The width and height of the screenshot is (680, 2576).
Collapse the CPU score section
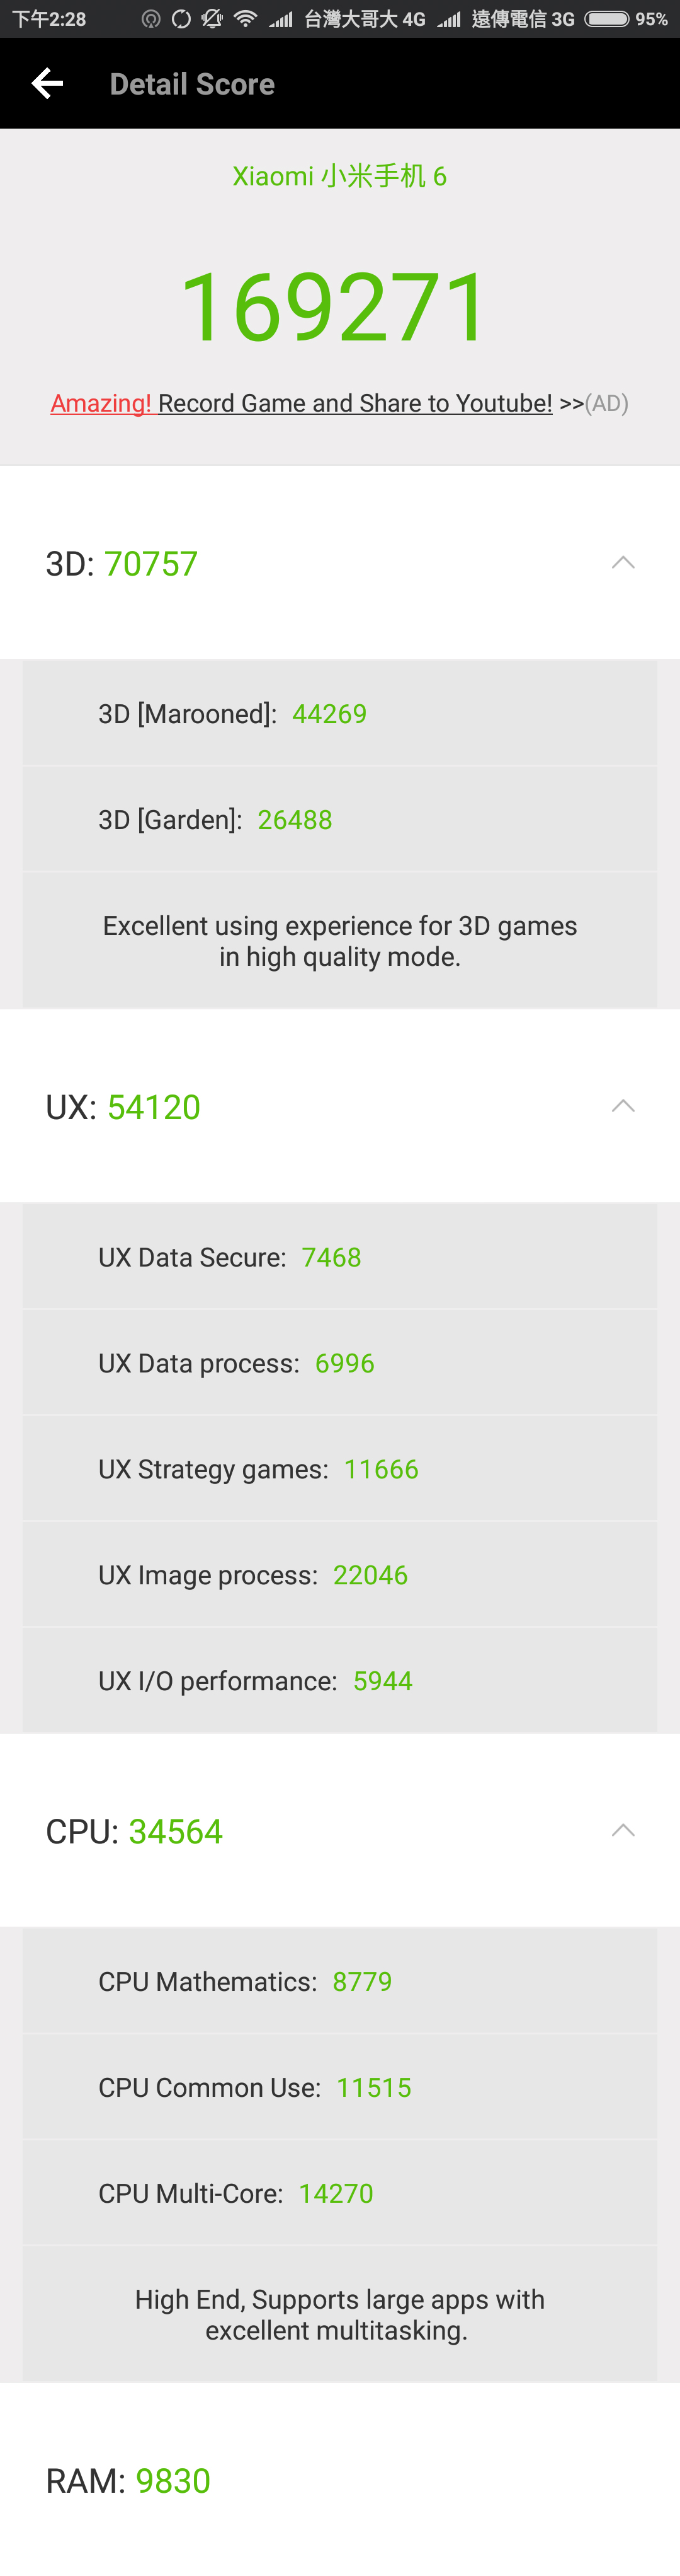623,1829
